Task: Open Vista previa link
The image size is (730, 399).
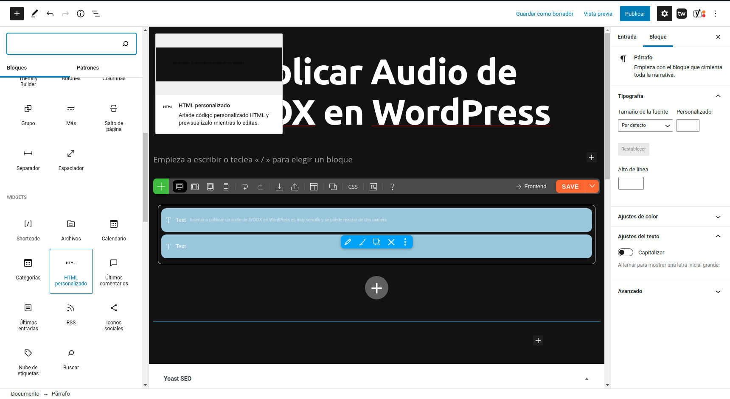Action: [x=598, y=13]
